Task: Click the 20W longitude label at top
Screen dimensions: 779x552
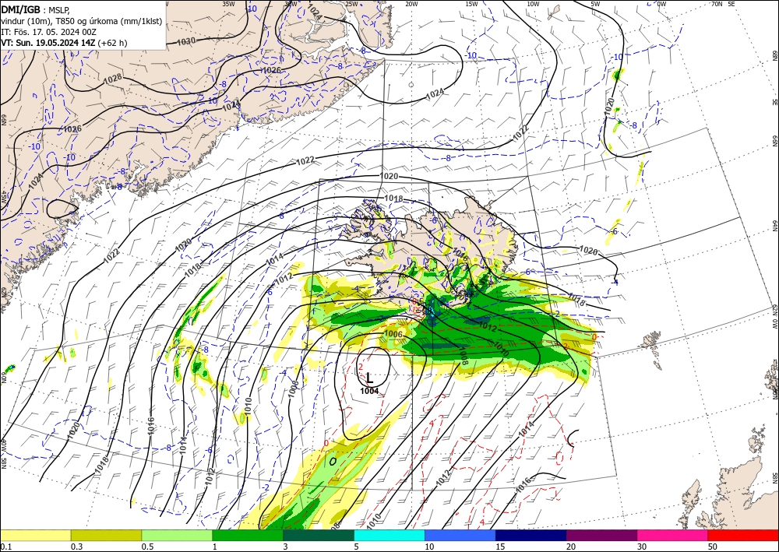Action: coord(411,4)
